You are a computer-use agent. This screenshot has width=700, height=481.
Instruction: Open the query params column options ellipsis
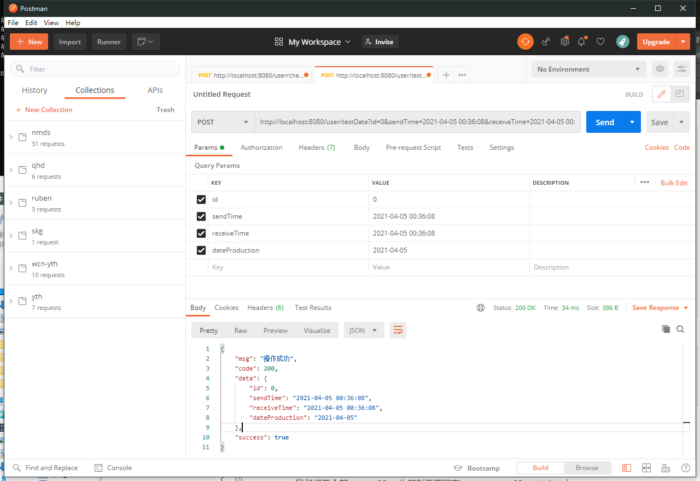645,183
